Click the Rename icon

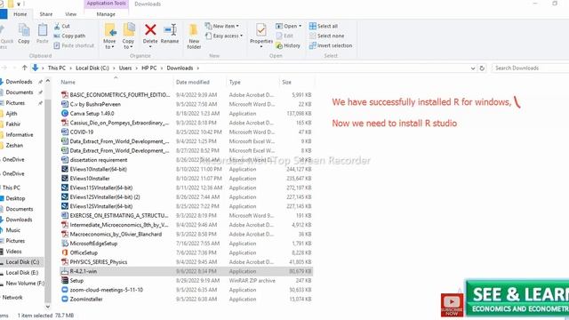pyautogui.click(x=170, y=29)
